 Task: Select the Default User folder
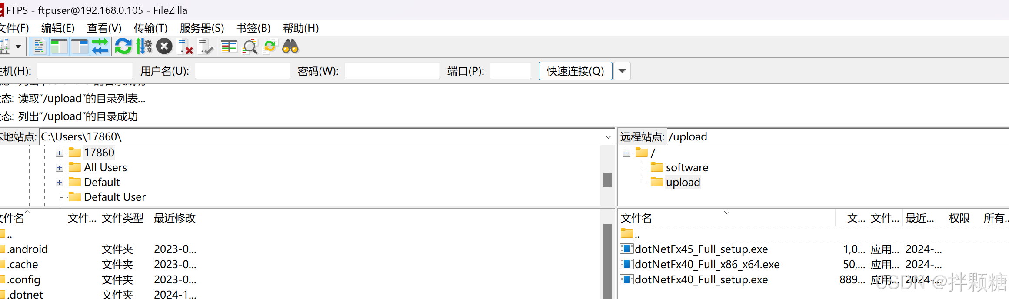115,197
